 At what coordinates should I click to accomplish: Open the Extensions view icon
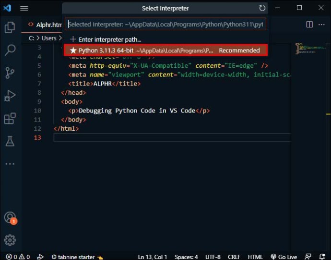pos(10,118)
